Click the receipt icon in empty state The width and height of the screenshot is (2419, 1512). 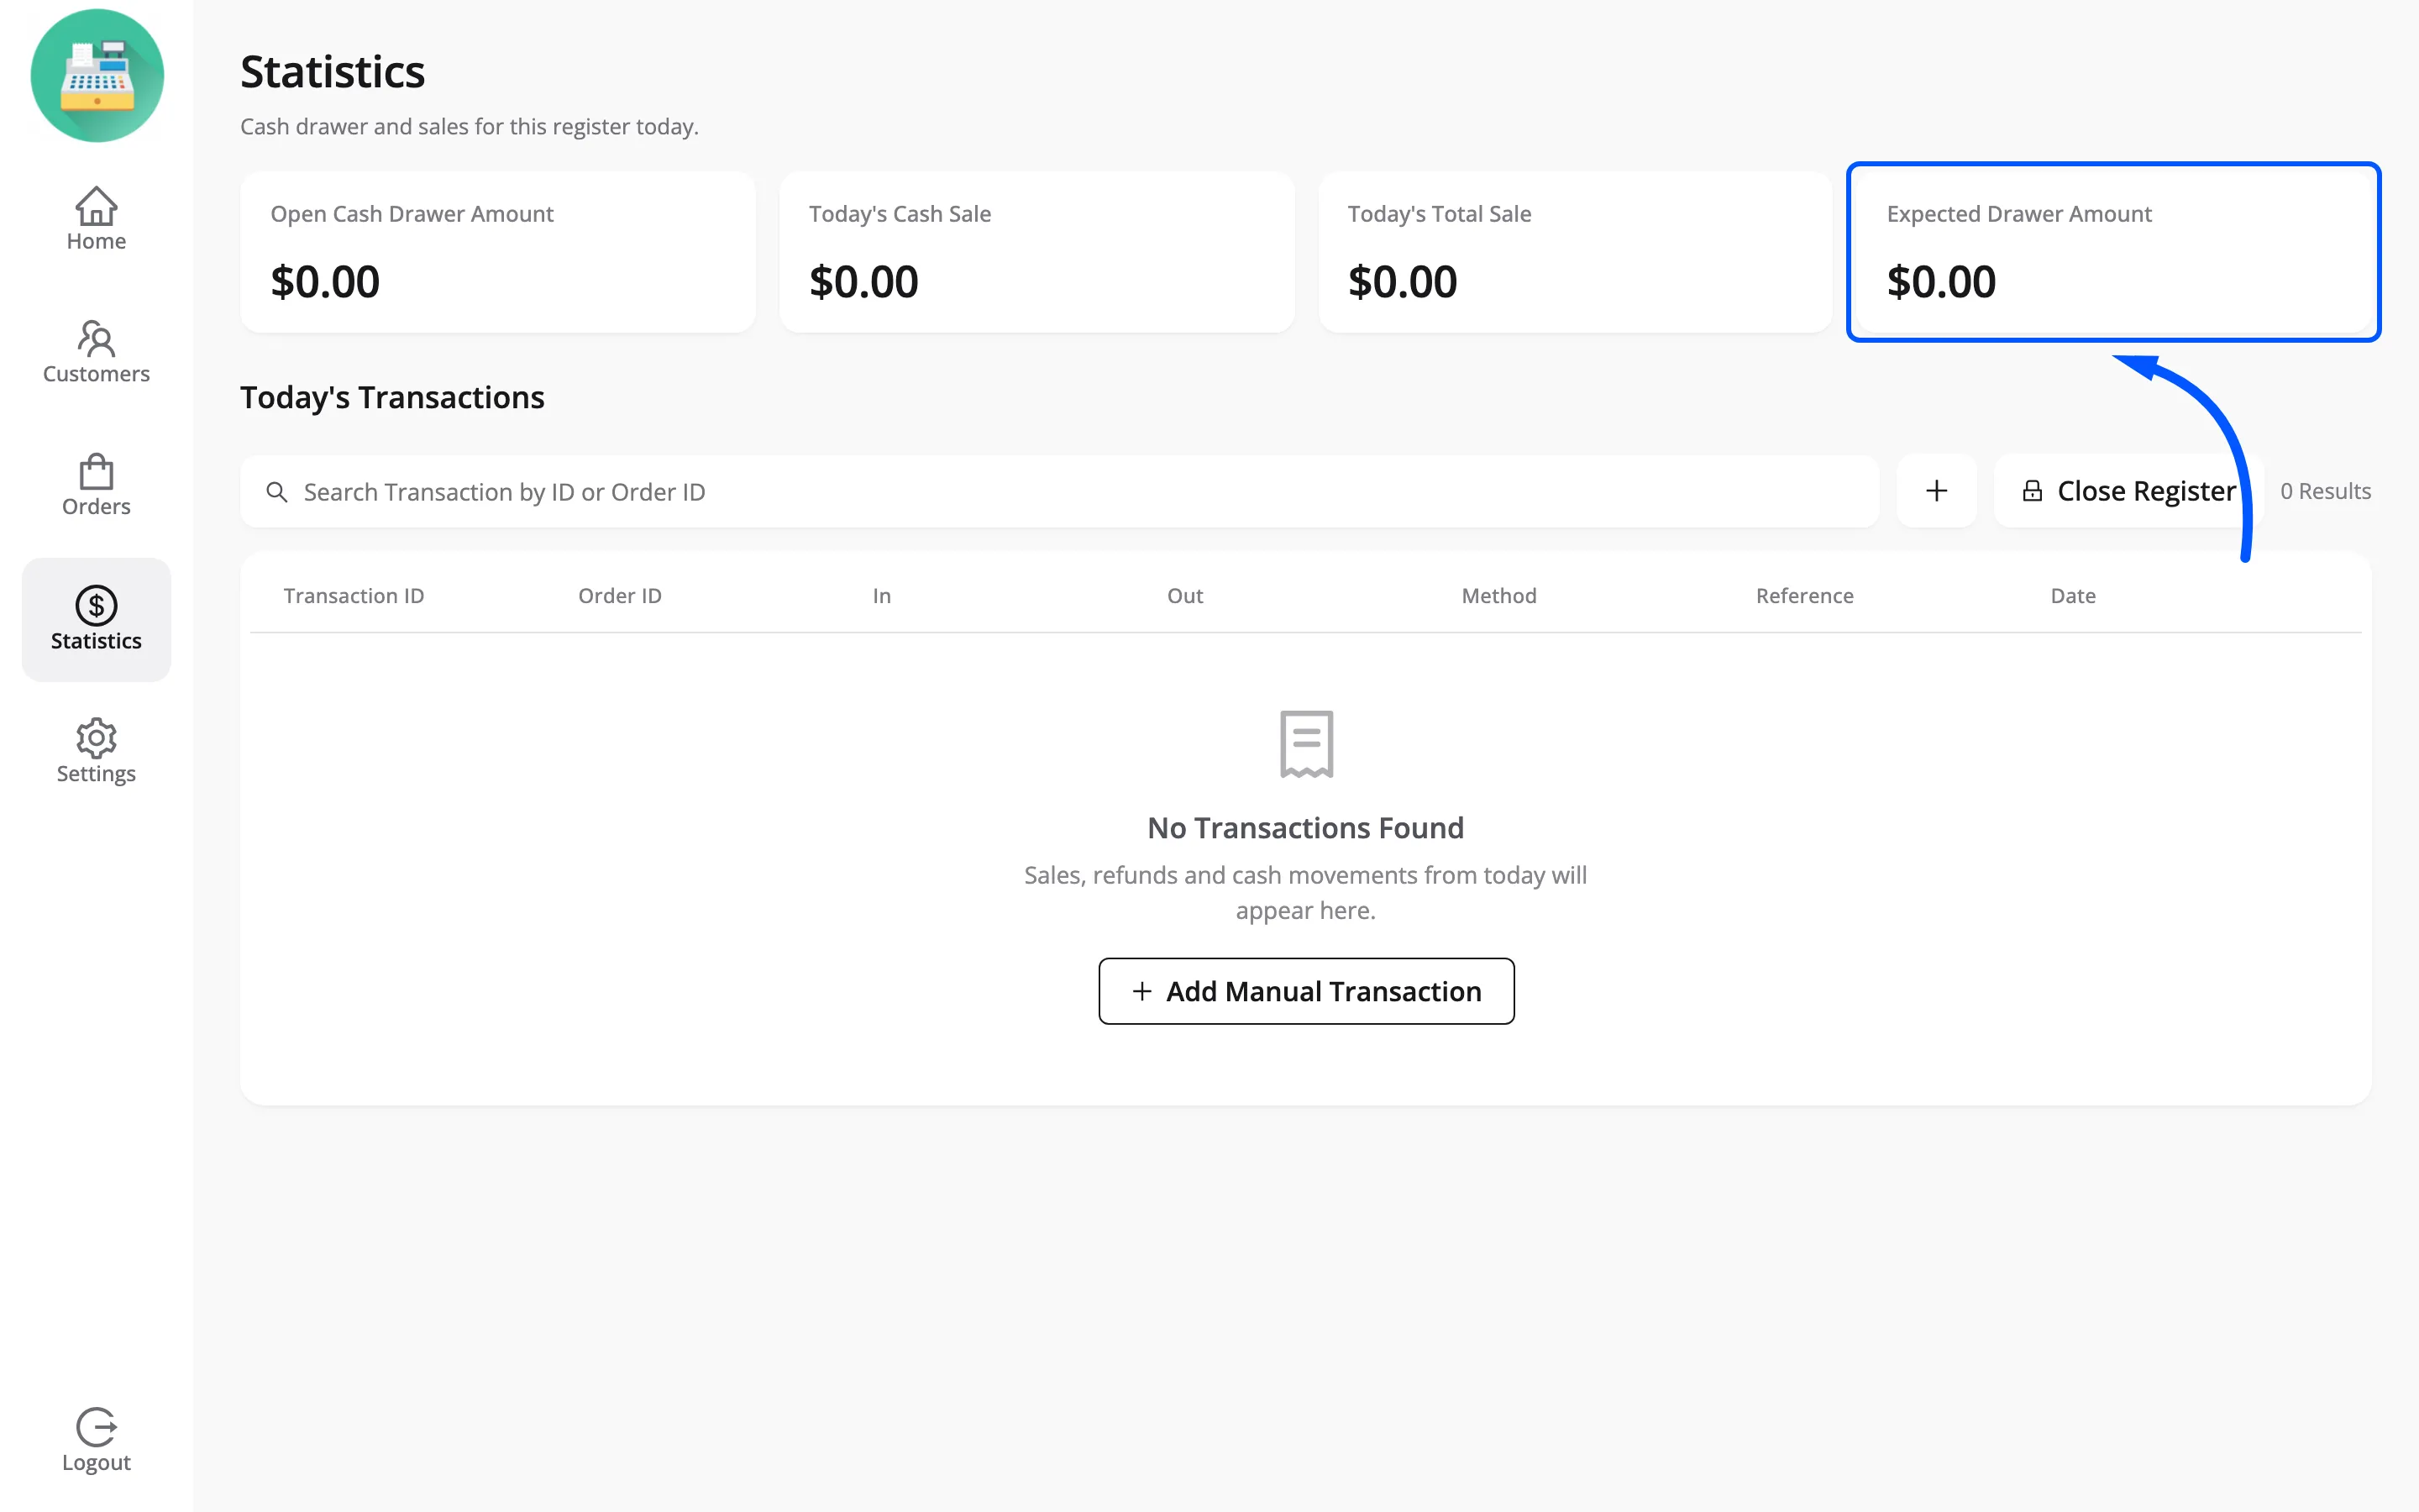1306,744
